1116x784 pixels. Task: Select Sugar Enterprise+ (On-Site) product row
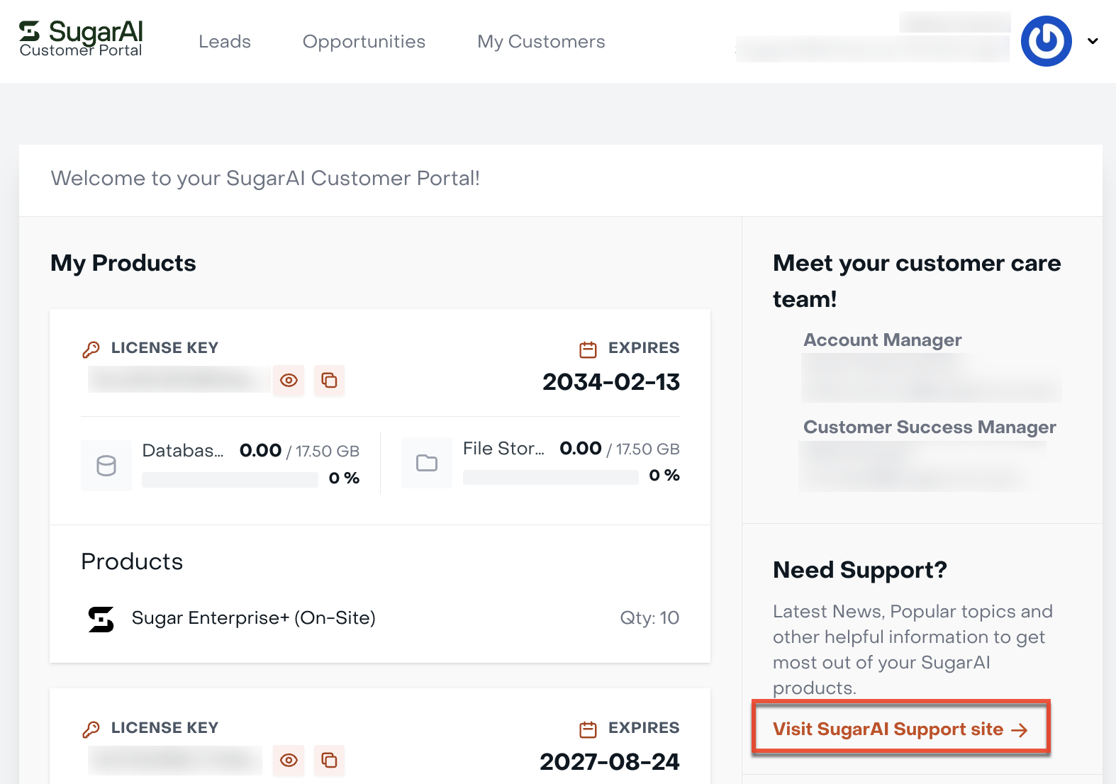pos(380,618)
